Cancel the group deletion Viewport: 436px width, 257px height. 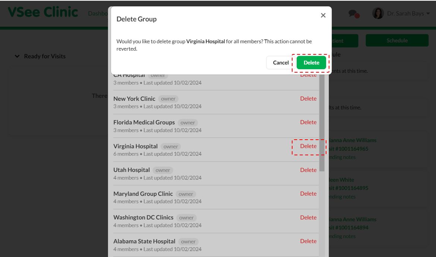[281, 63]
